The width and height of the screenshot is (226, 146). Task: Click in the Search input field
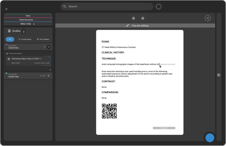(x=110, y=6)
